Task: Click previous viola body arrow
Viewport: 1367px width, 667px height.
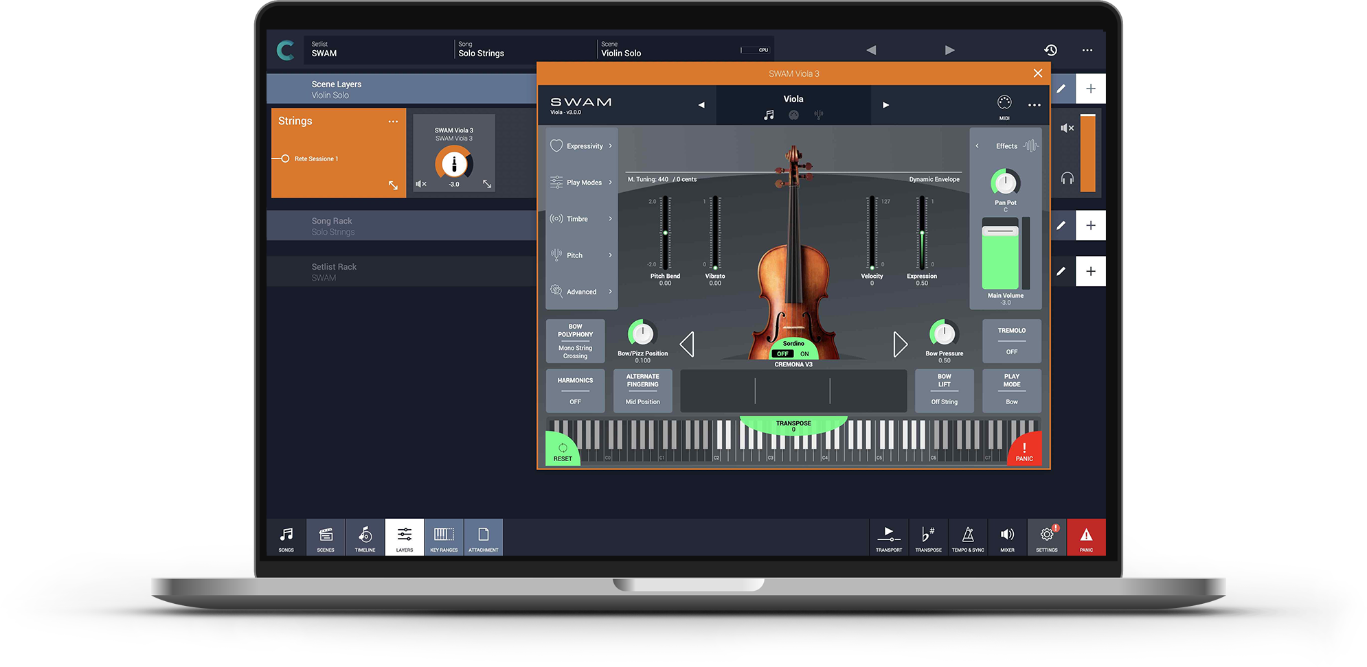Action: pyautogui.click(x=687, y=344)
